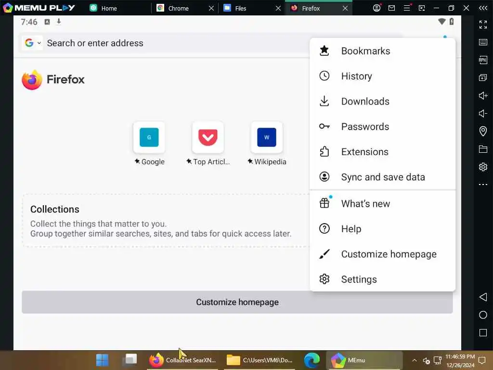Open History in the menu
The width and height of the screenshot is (493, 370).
coord(382,76)
